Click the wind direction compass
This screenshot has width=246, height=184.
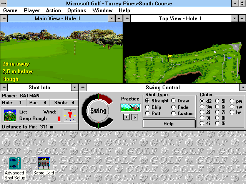point(70,115)
